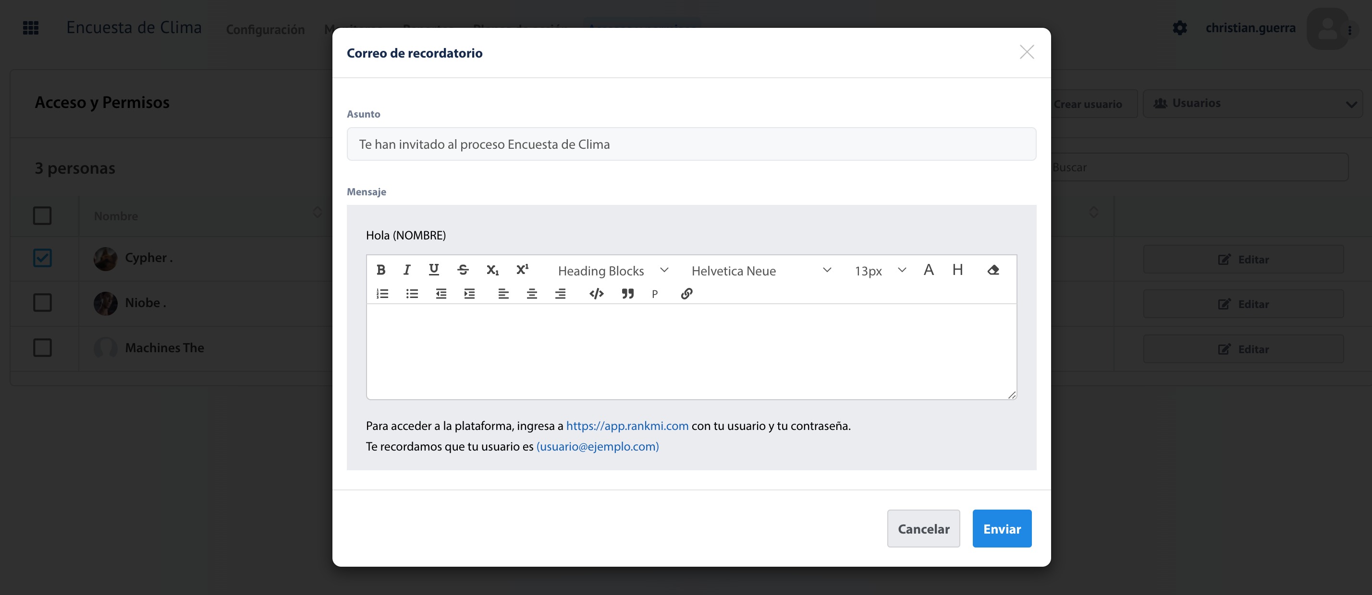1372x595 pixels.
Task: Send the reminder email with Enviar
Action: coord(1002,528)
